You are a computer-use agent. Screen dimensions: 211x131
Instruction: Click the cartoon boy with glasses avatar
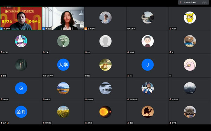(x=148, y=41)
